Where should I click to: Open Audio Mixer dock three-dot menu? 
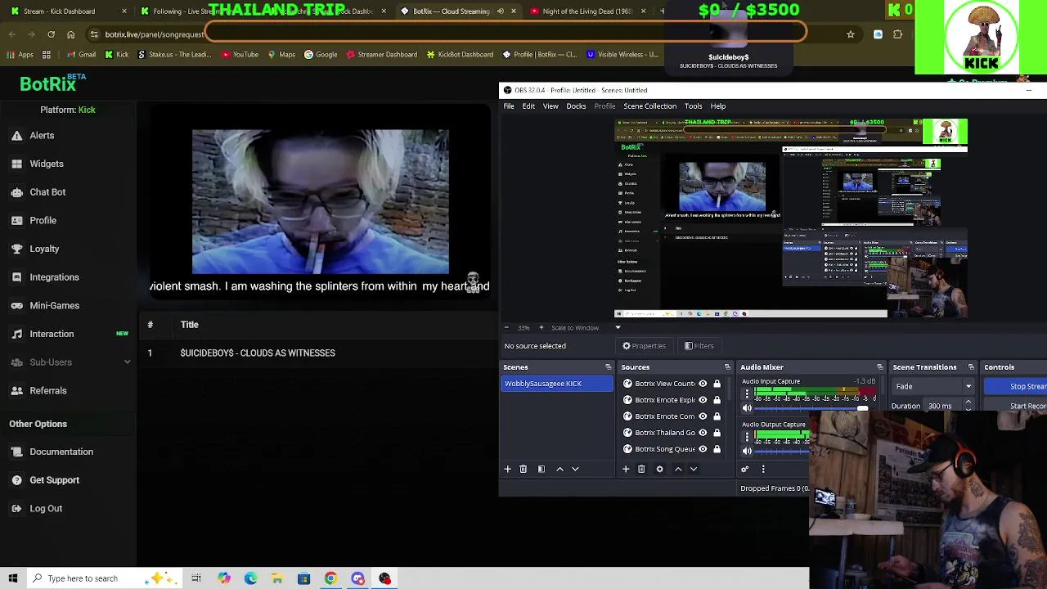coord(763,470)
